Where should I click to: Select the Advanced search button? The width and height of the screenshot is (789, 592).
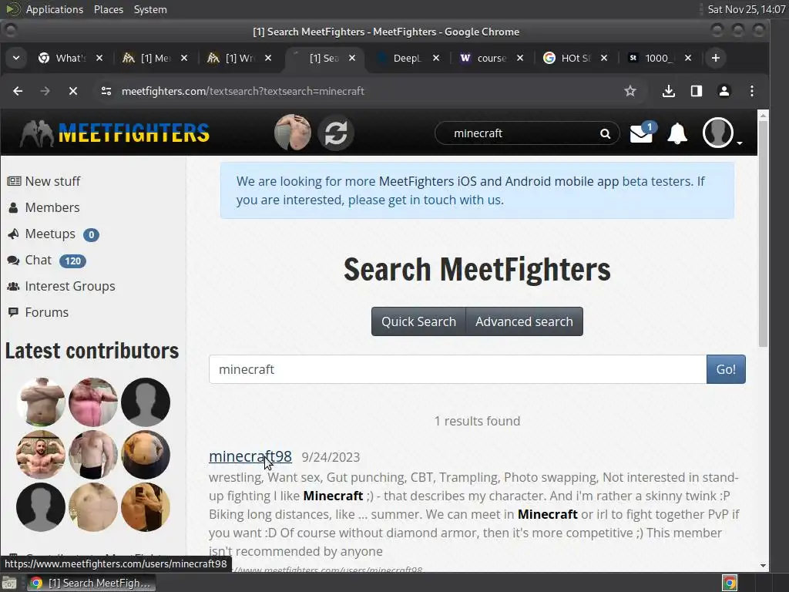[524, 321]
